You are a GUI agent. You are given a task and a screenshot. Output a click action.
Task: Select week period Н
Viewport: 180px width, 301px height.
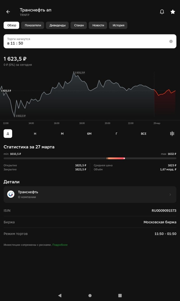click(35, 134)
